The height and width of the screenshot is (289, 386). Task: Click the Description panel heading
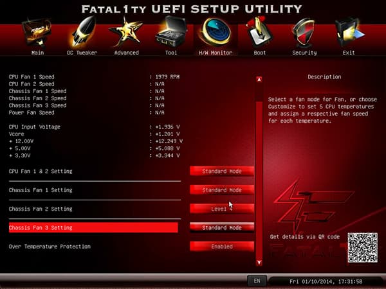point(324,76)
